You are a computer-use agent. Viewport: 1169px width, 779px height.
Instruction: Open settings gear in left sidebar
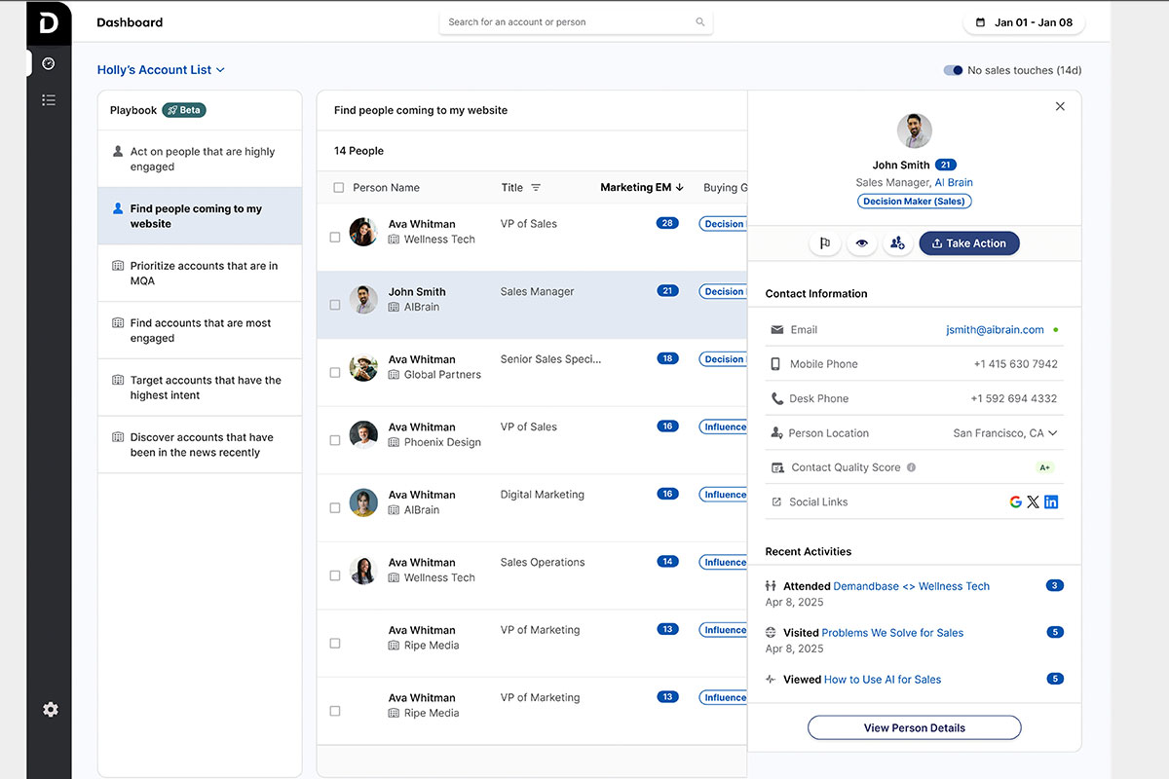[50, 710]
